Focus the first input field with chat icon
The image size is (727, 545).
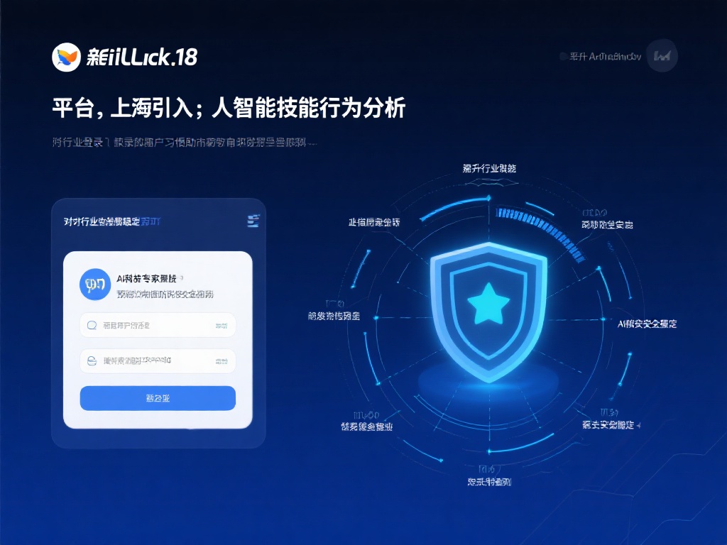tap(158, 325)
